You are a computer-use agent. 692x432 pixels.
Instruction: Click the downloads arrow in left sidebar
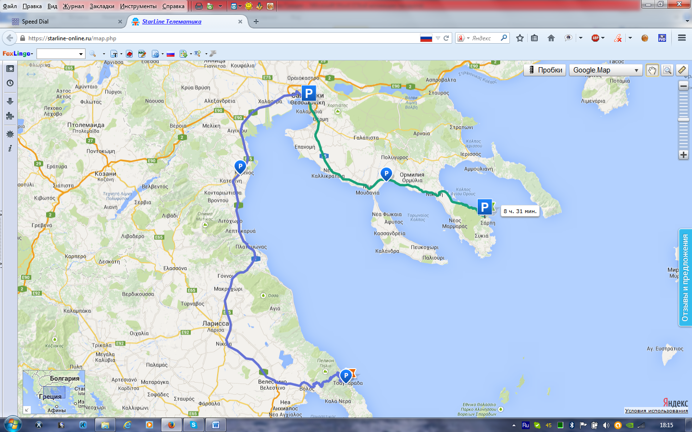pyautogui.click(x=10, y=101)
